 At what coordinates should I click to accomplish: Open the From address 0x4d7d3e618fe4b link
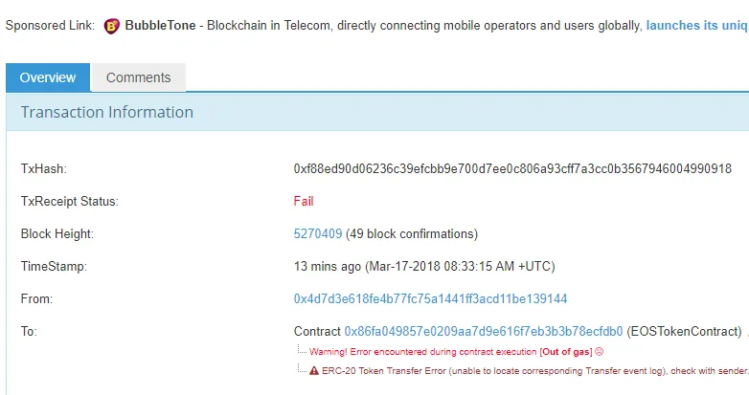pos(430,298)
